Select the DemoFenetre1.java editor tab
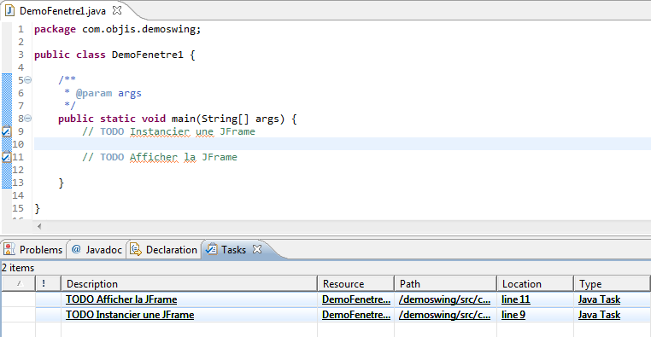 point(62,11)
